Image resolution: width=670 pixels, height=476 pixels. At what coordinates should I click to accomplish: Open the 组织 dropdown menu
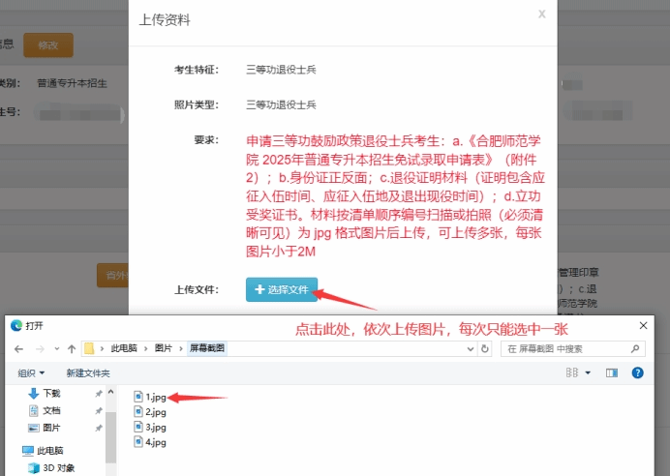(31, 372)
